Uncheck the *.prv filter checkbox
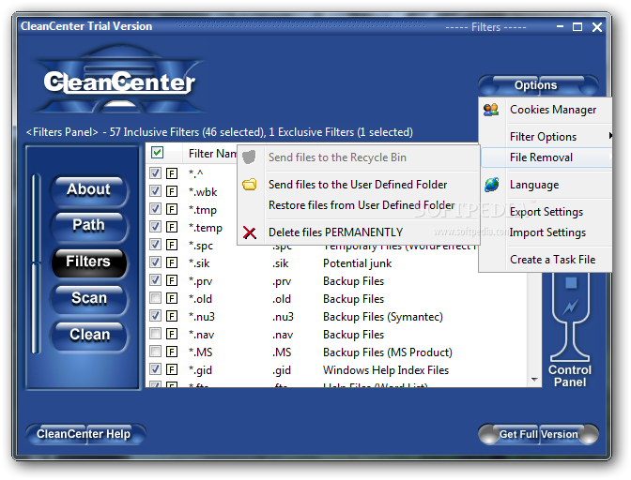 point(155,280)
